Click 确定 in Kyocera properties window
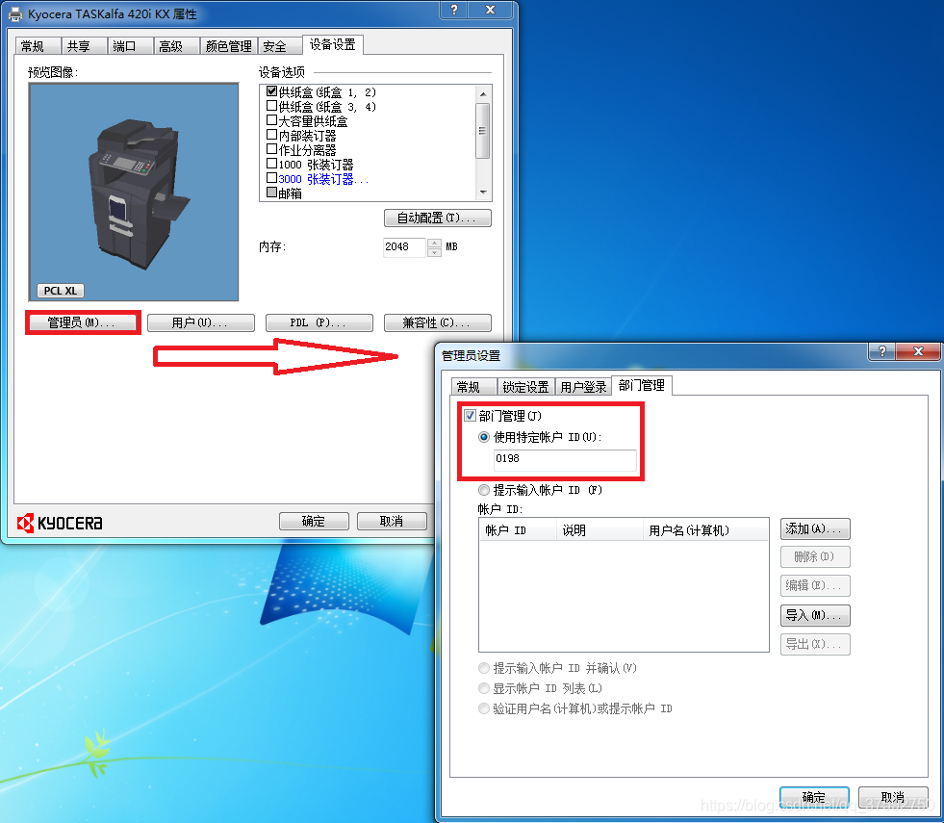 [x=314, y=521]
